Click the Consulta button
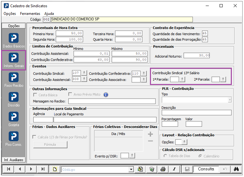The height and width of the screenshot is (177, 244). [x=206, y=169]
